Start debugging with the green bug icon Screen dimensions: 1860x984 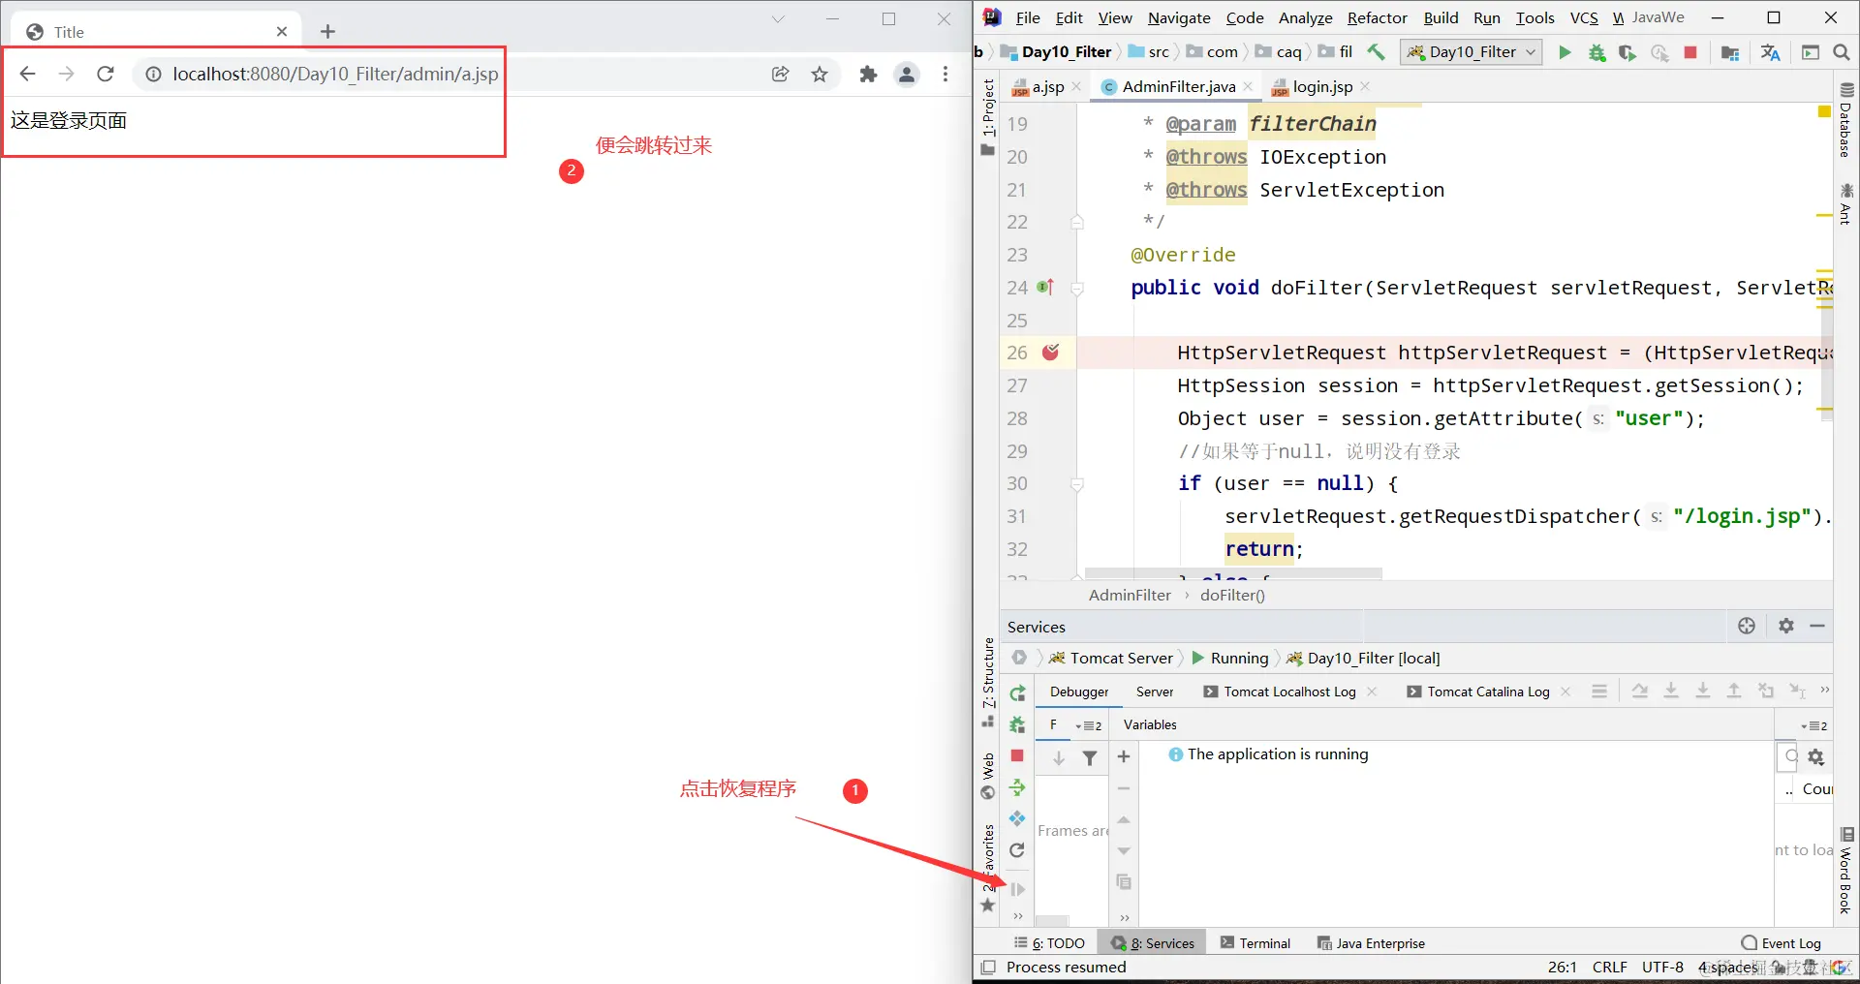(1596, 52)
